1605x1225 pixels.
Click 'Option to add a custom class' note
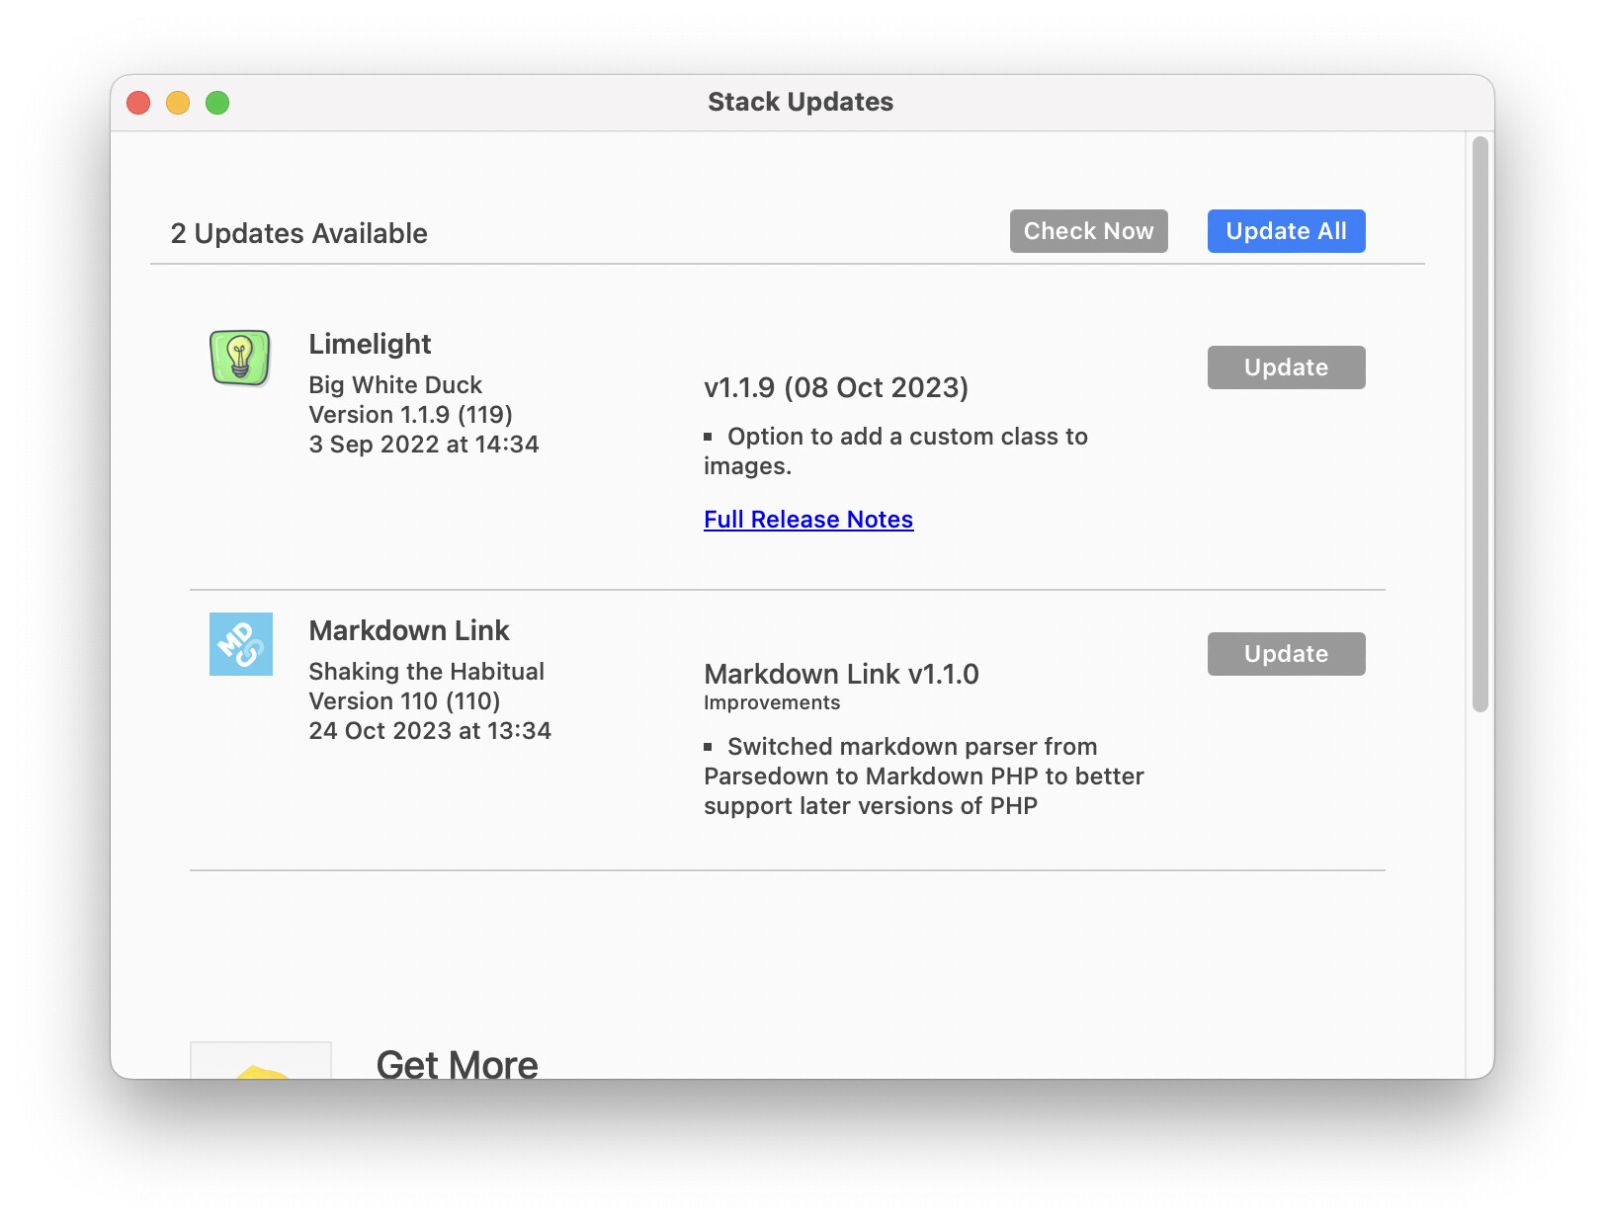pos(895,450)
